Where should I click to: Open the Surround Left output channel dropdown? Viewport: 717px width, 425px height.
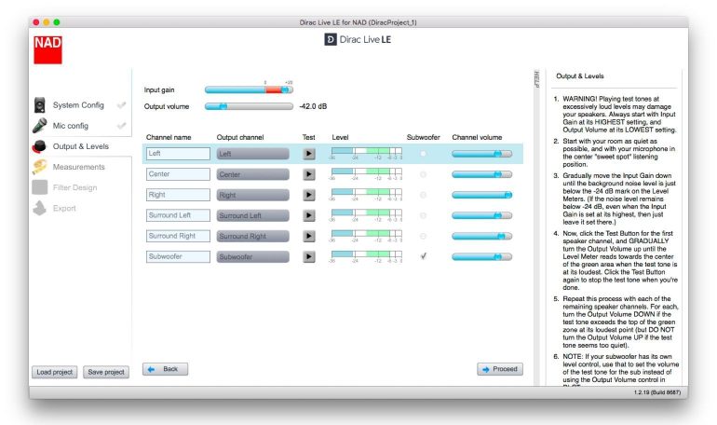252,215
